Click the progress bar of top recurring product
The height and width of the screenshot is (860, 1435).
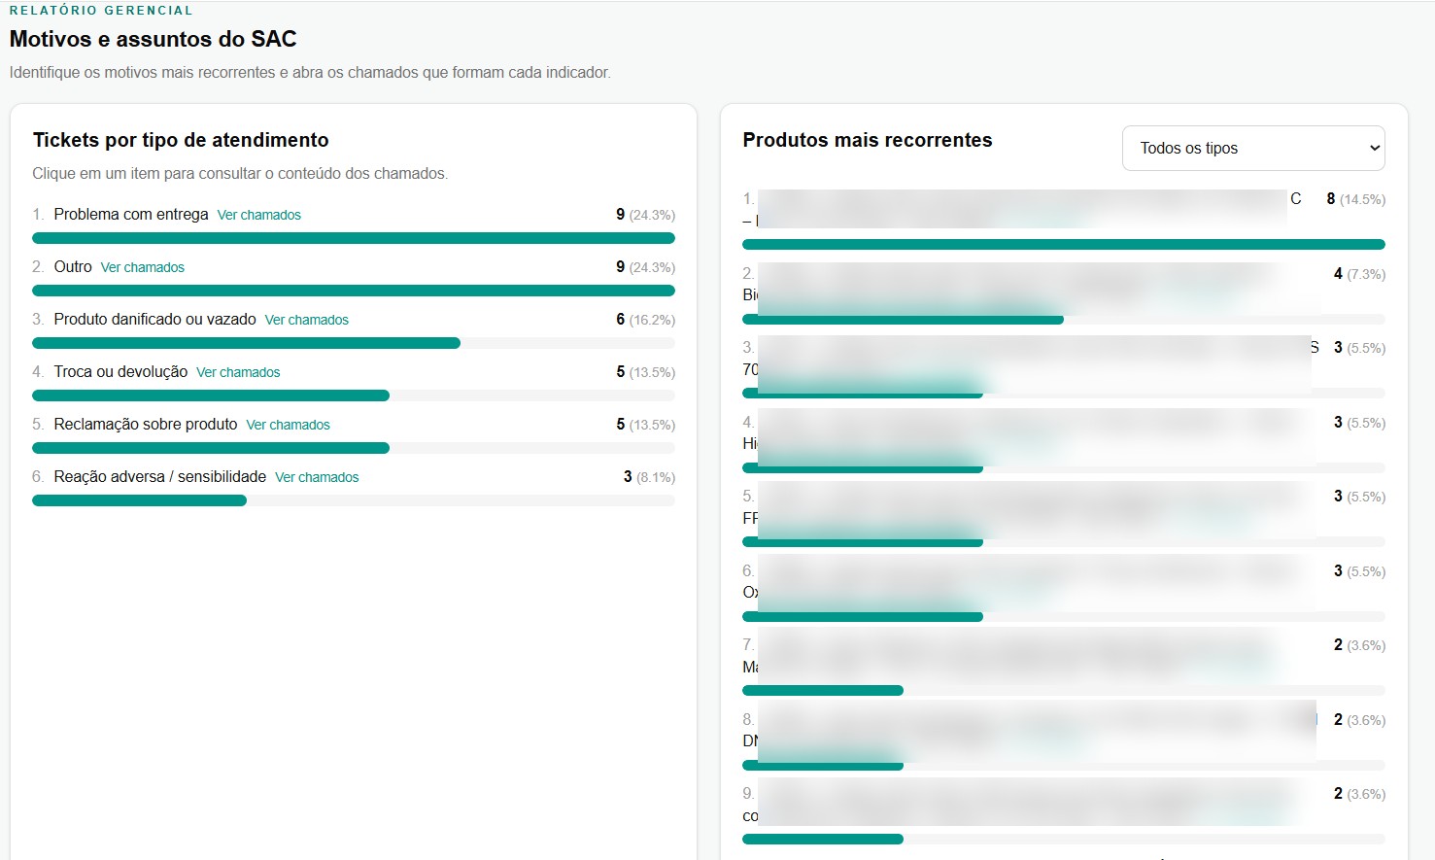[1064, 244]
